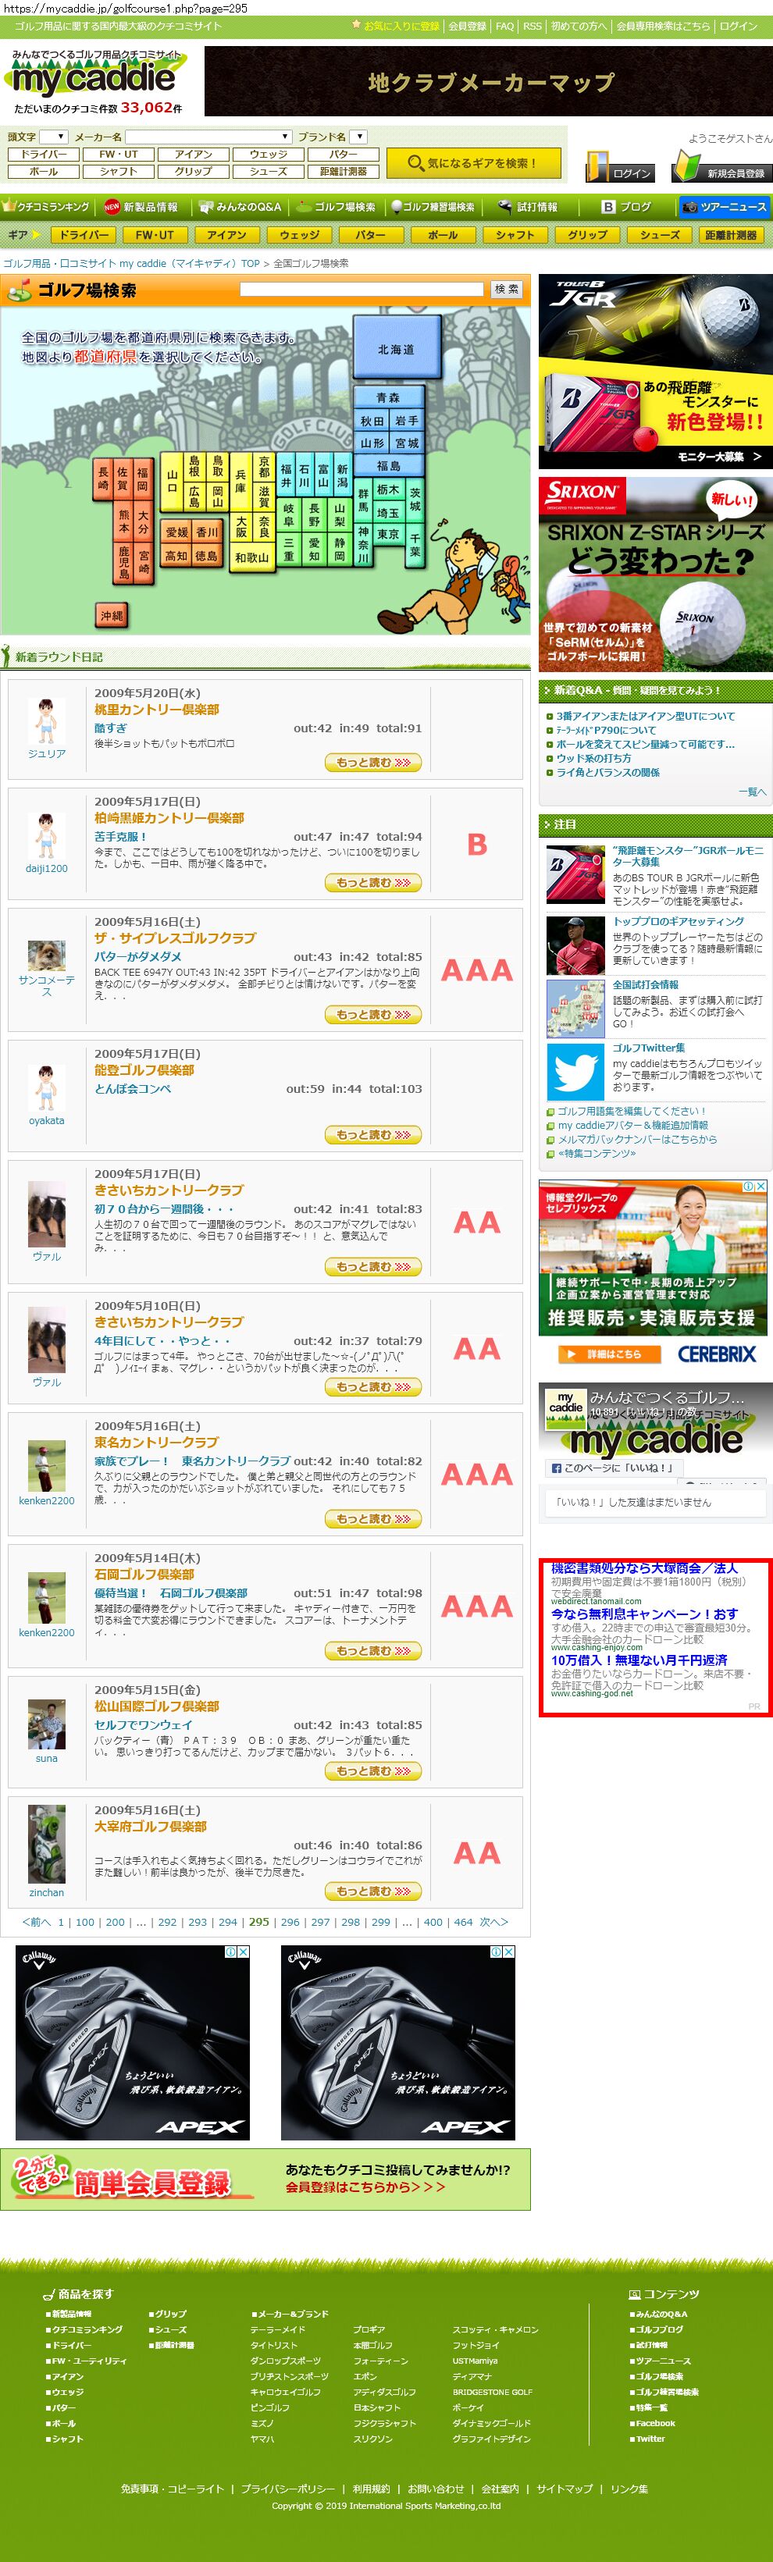Open ツアーニュース camera icon tab
The width and height of the screenshot is (773, 2562).
click(725, 207)
